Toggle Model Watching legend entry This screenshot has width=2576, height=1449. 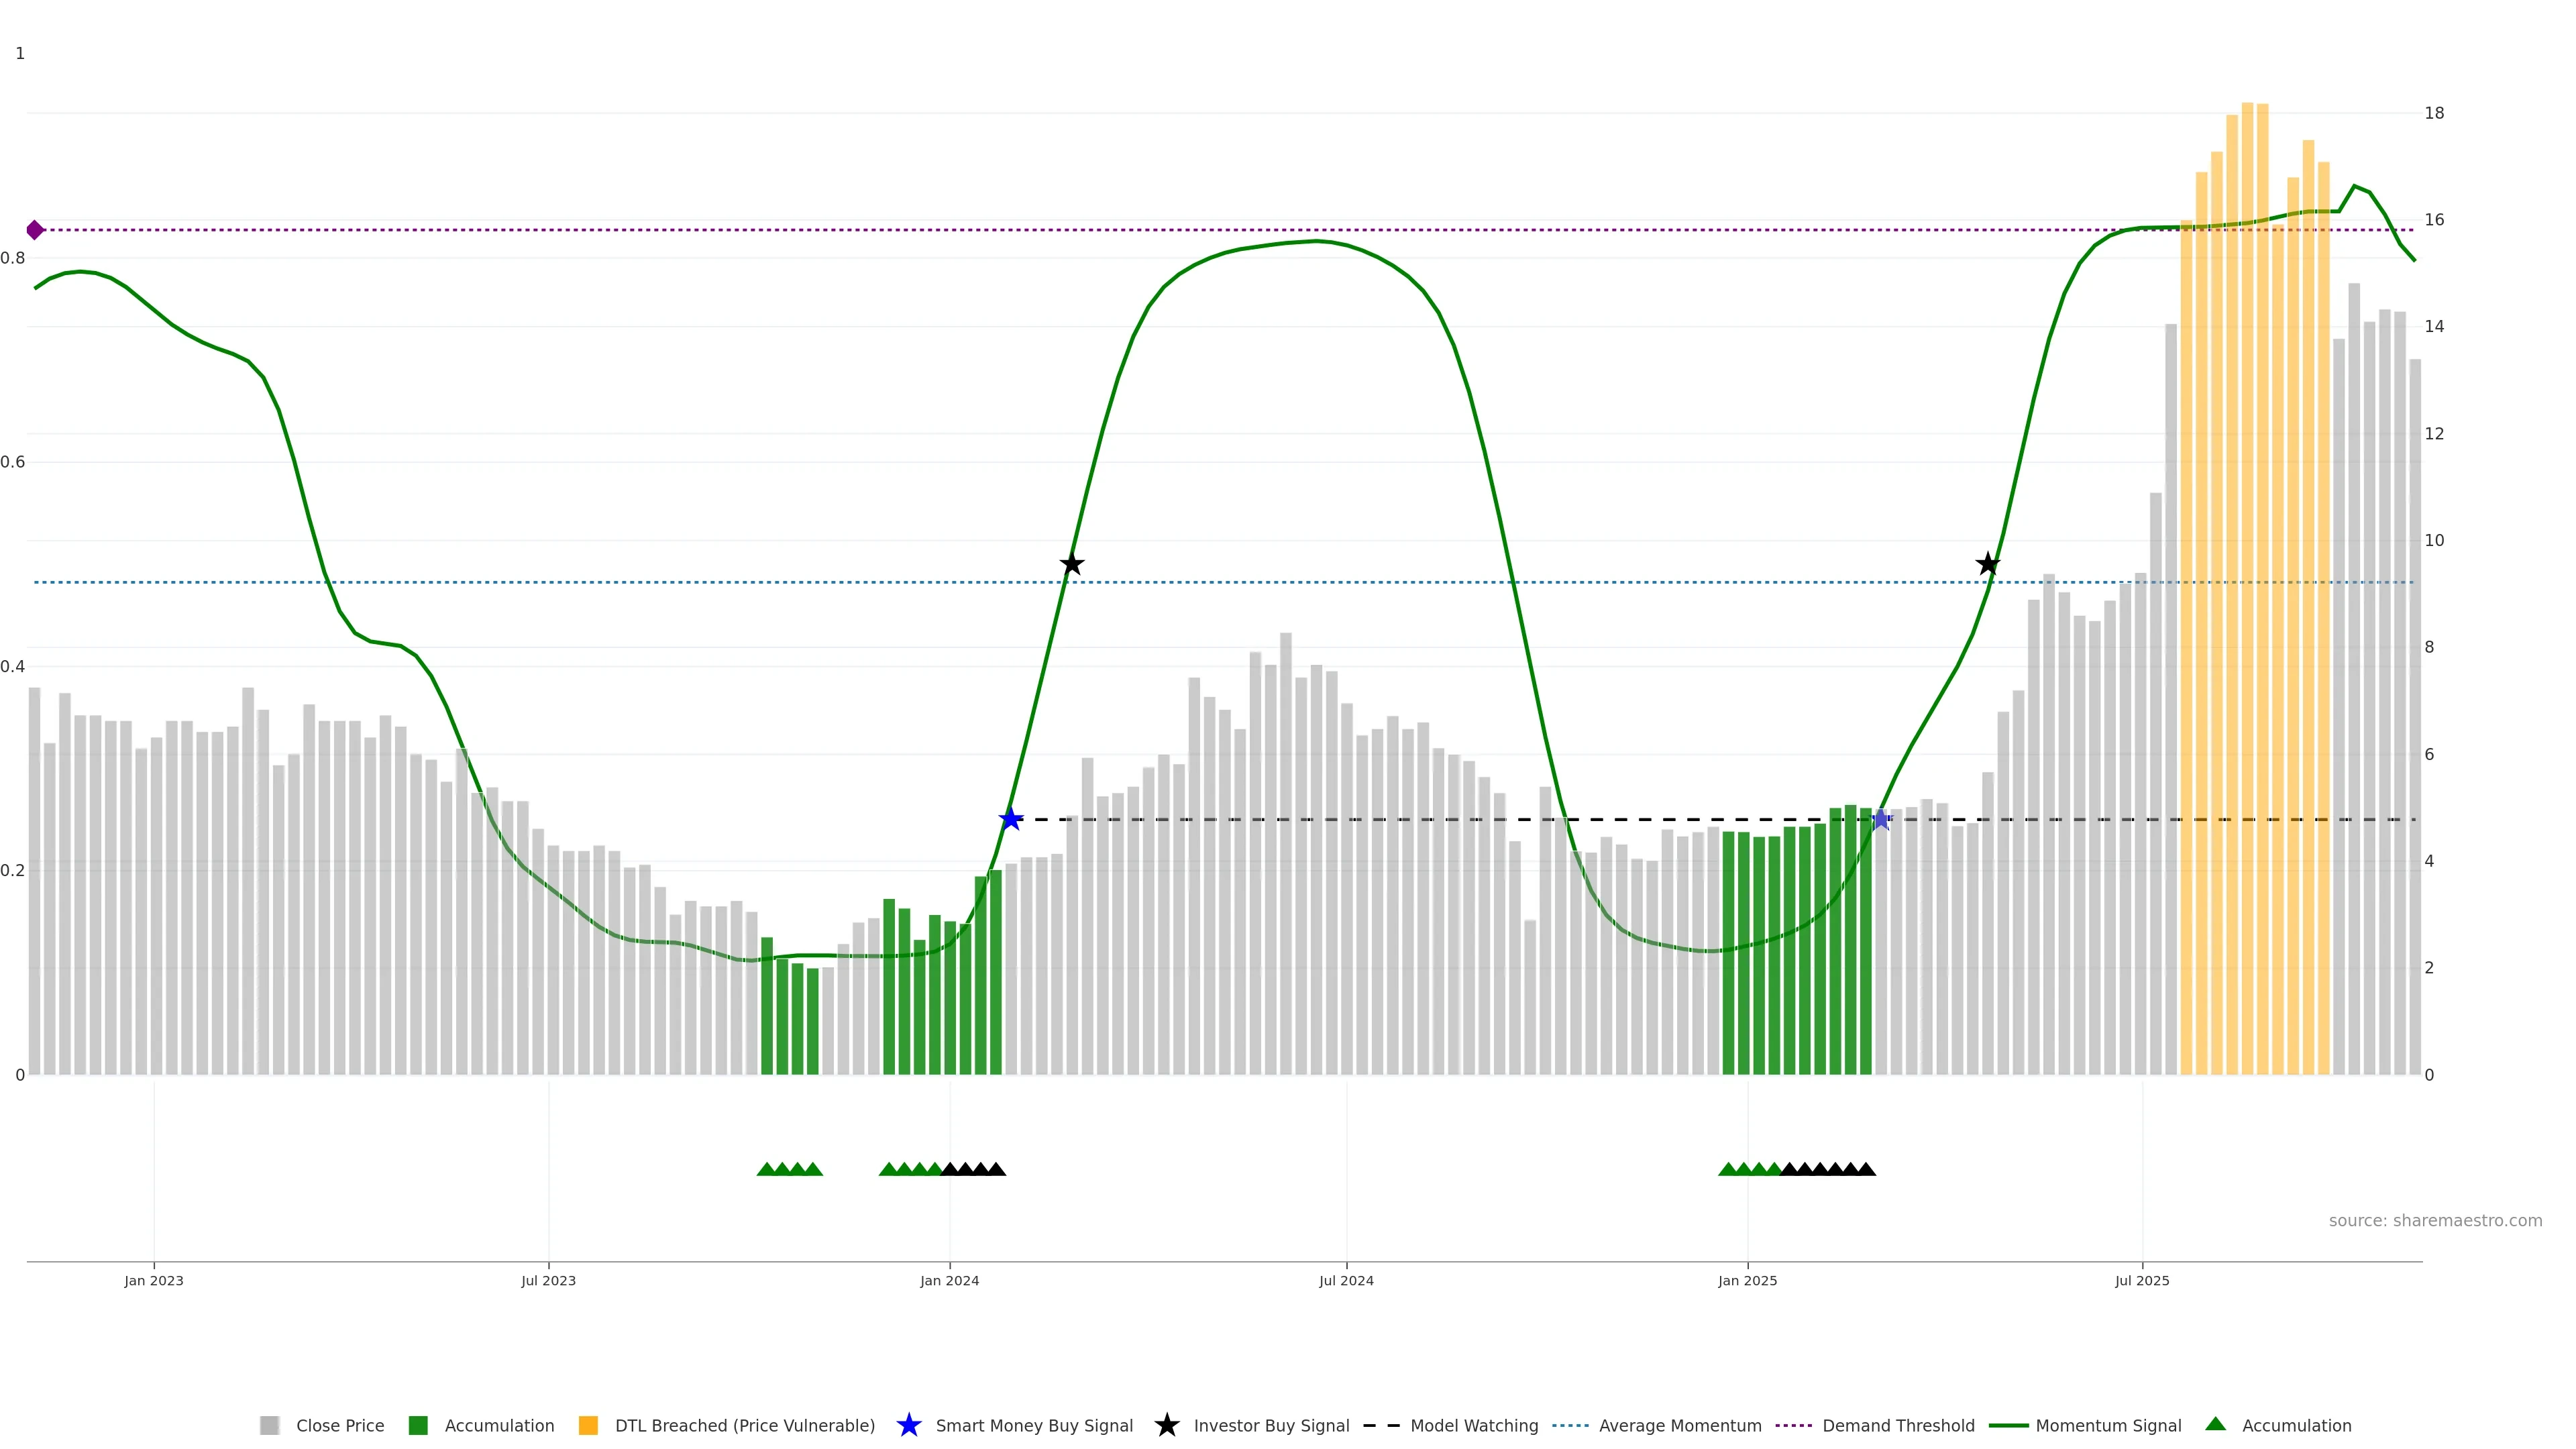(1473, 1425)
